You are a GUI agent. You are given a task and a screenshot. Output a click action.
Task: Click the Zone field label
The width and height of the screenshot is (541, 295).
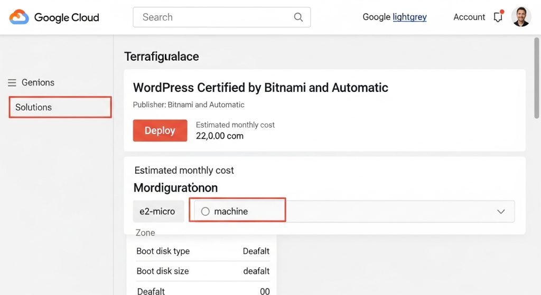coord(145,233)
